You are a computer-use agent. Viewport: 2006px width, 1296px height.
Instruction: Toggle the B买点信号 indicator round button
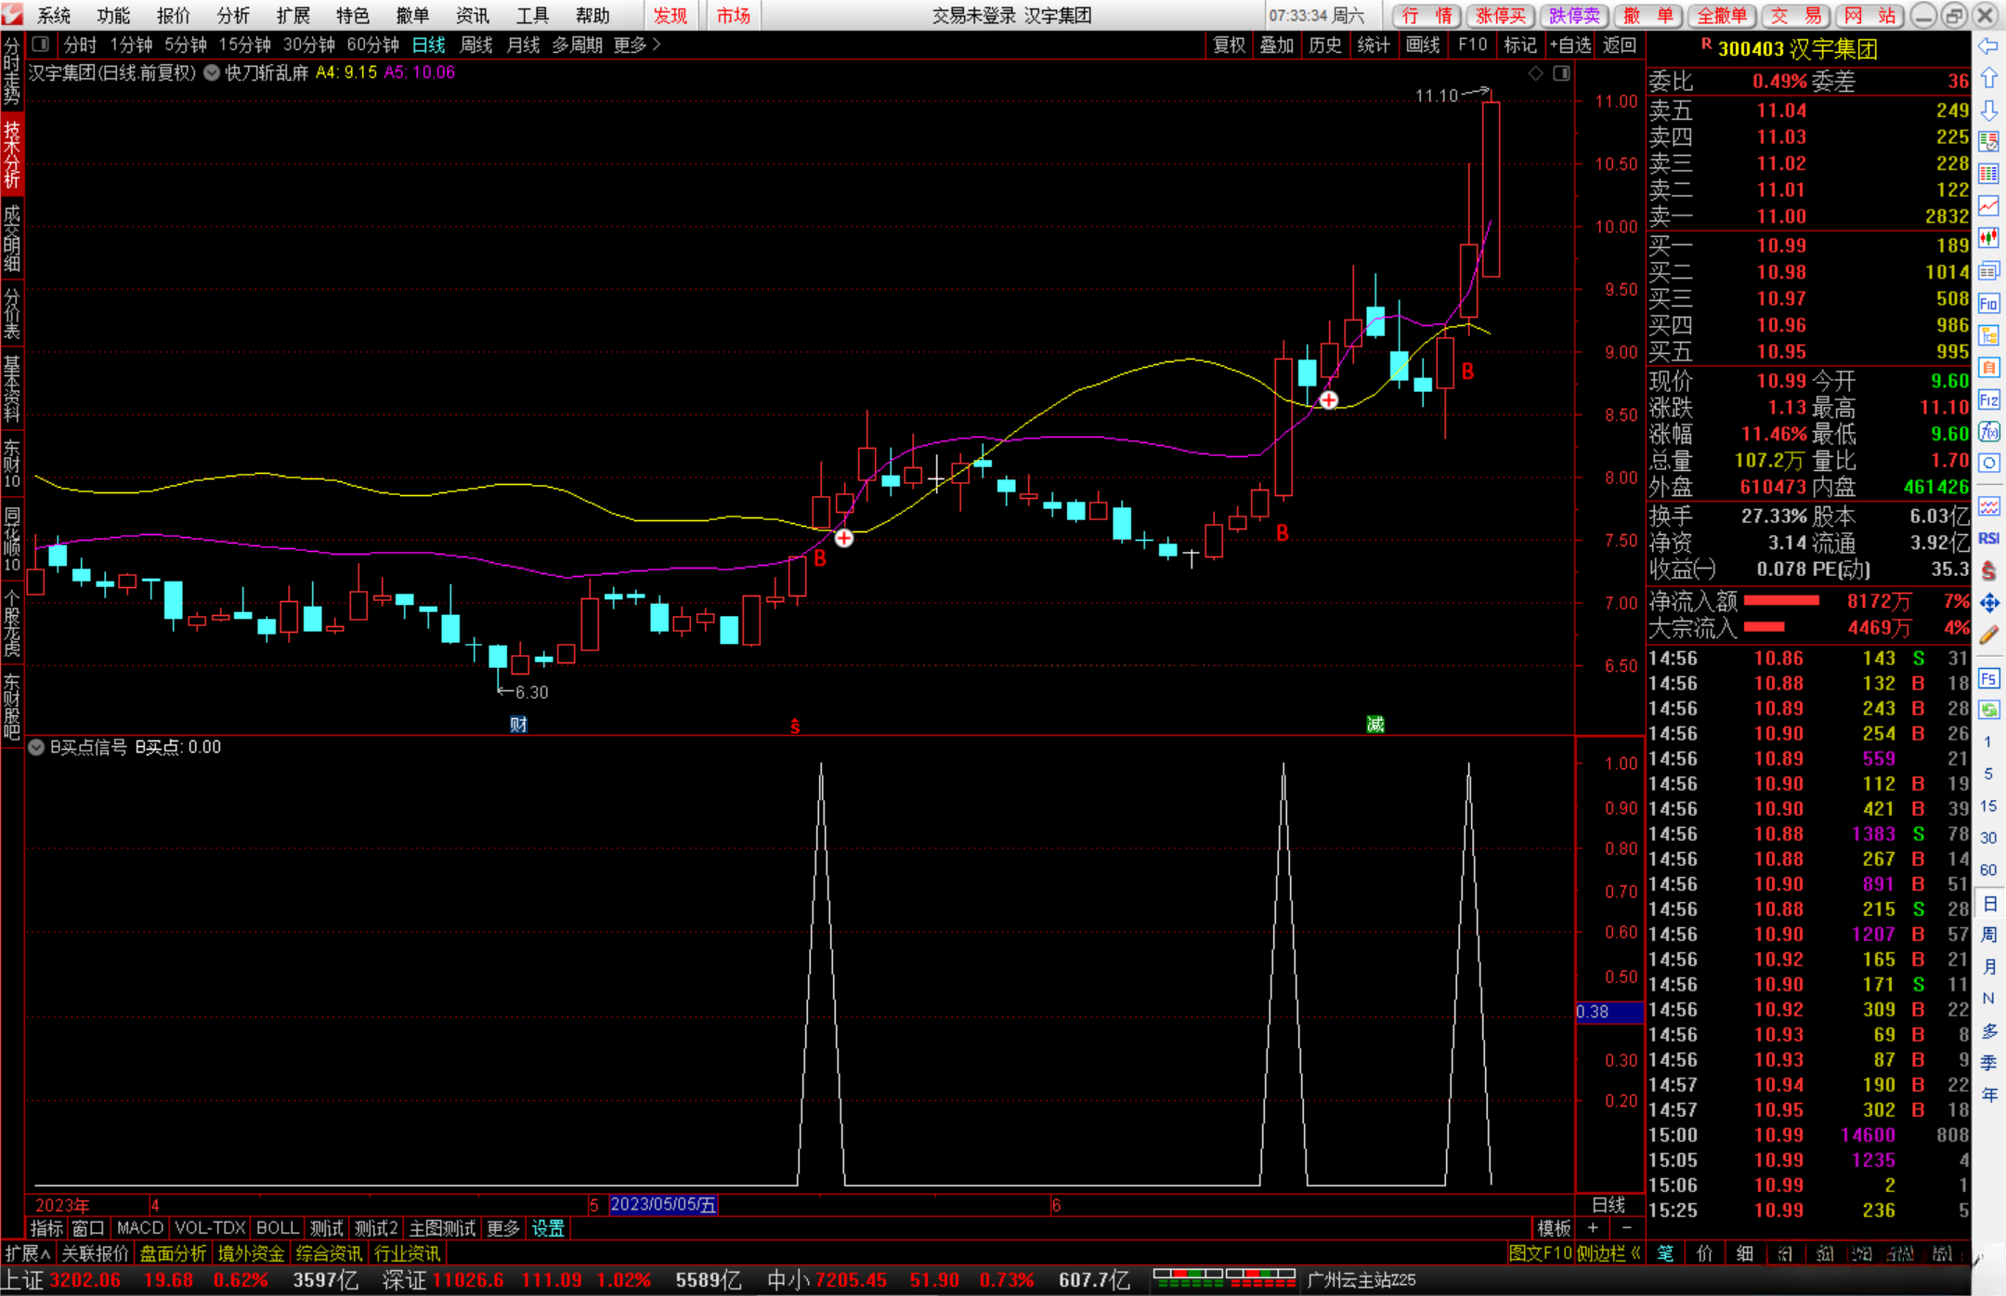click(36, 747)
